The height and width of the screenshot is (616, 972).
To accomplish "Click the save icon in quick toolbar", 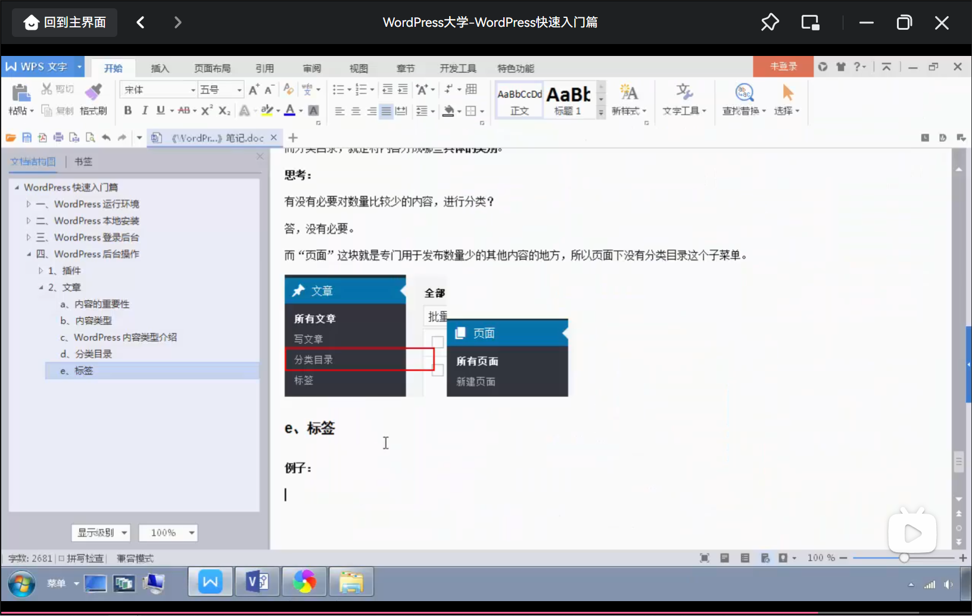I will pyautogui.click(x=27, y=137).
